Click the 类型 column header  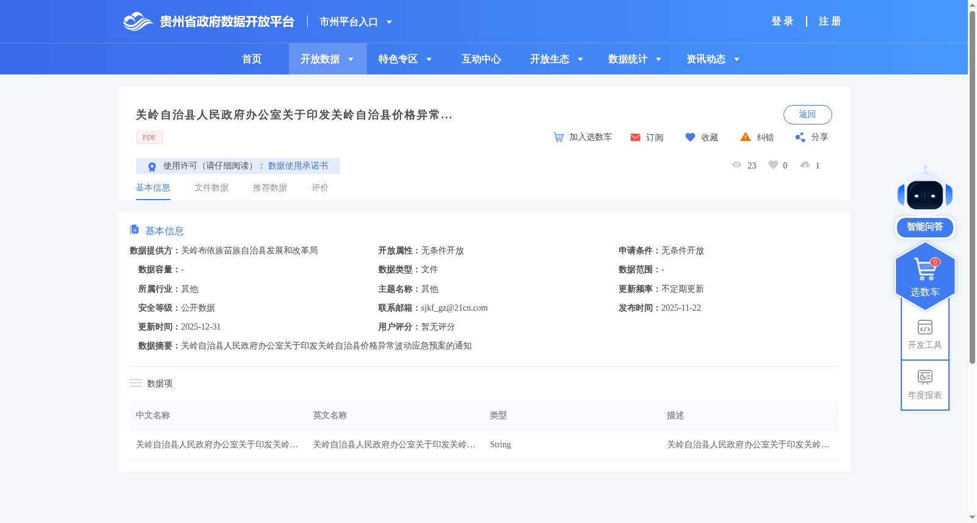(x=498, y=415)
